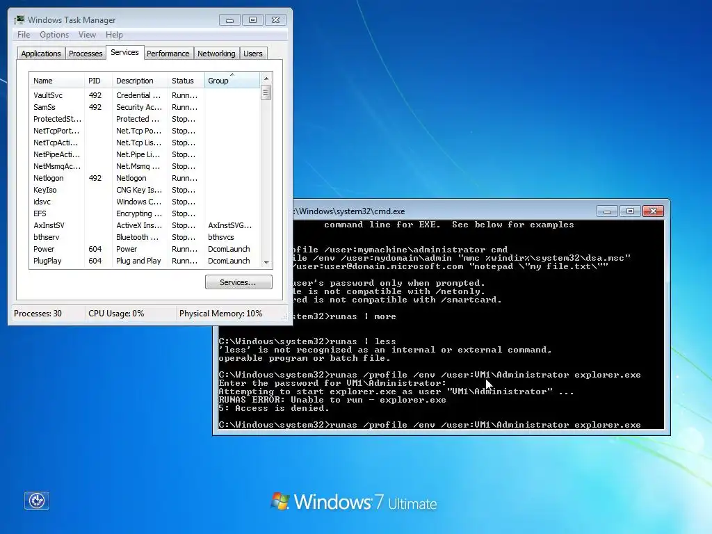Open the View menu in Task Manager
Viewport: 712px width, 534px height.
[87, 35]
